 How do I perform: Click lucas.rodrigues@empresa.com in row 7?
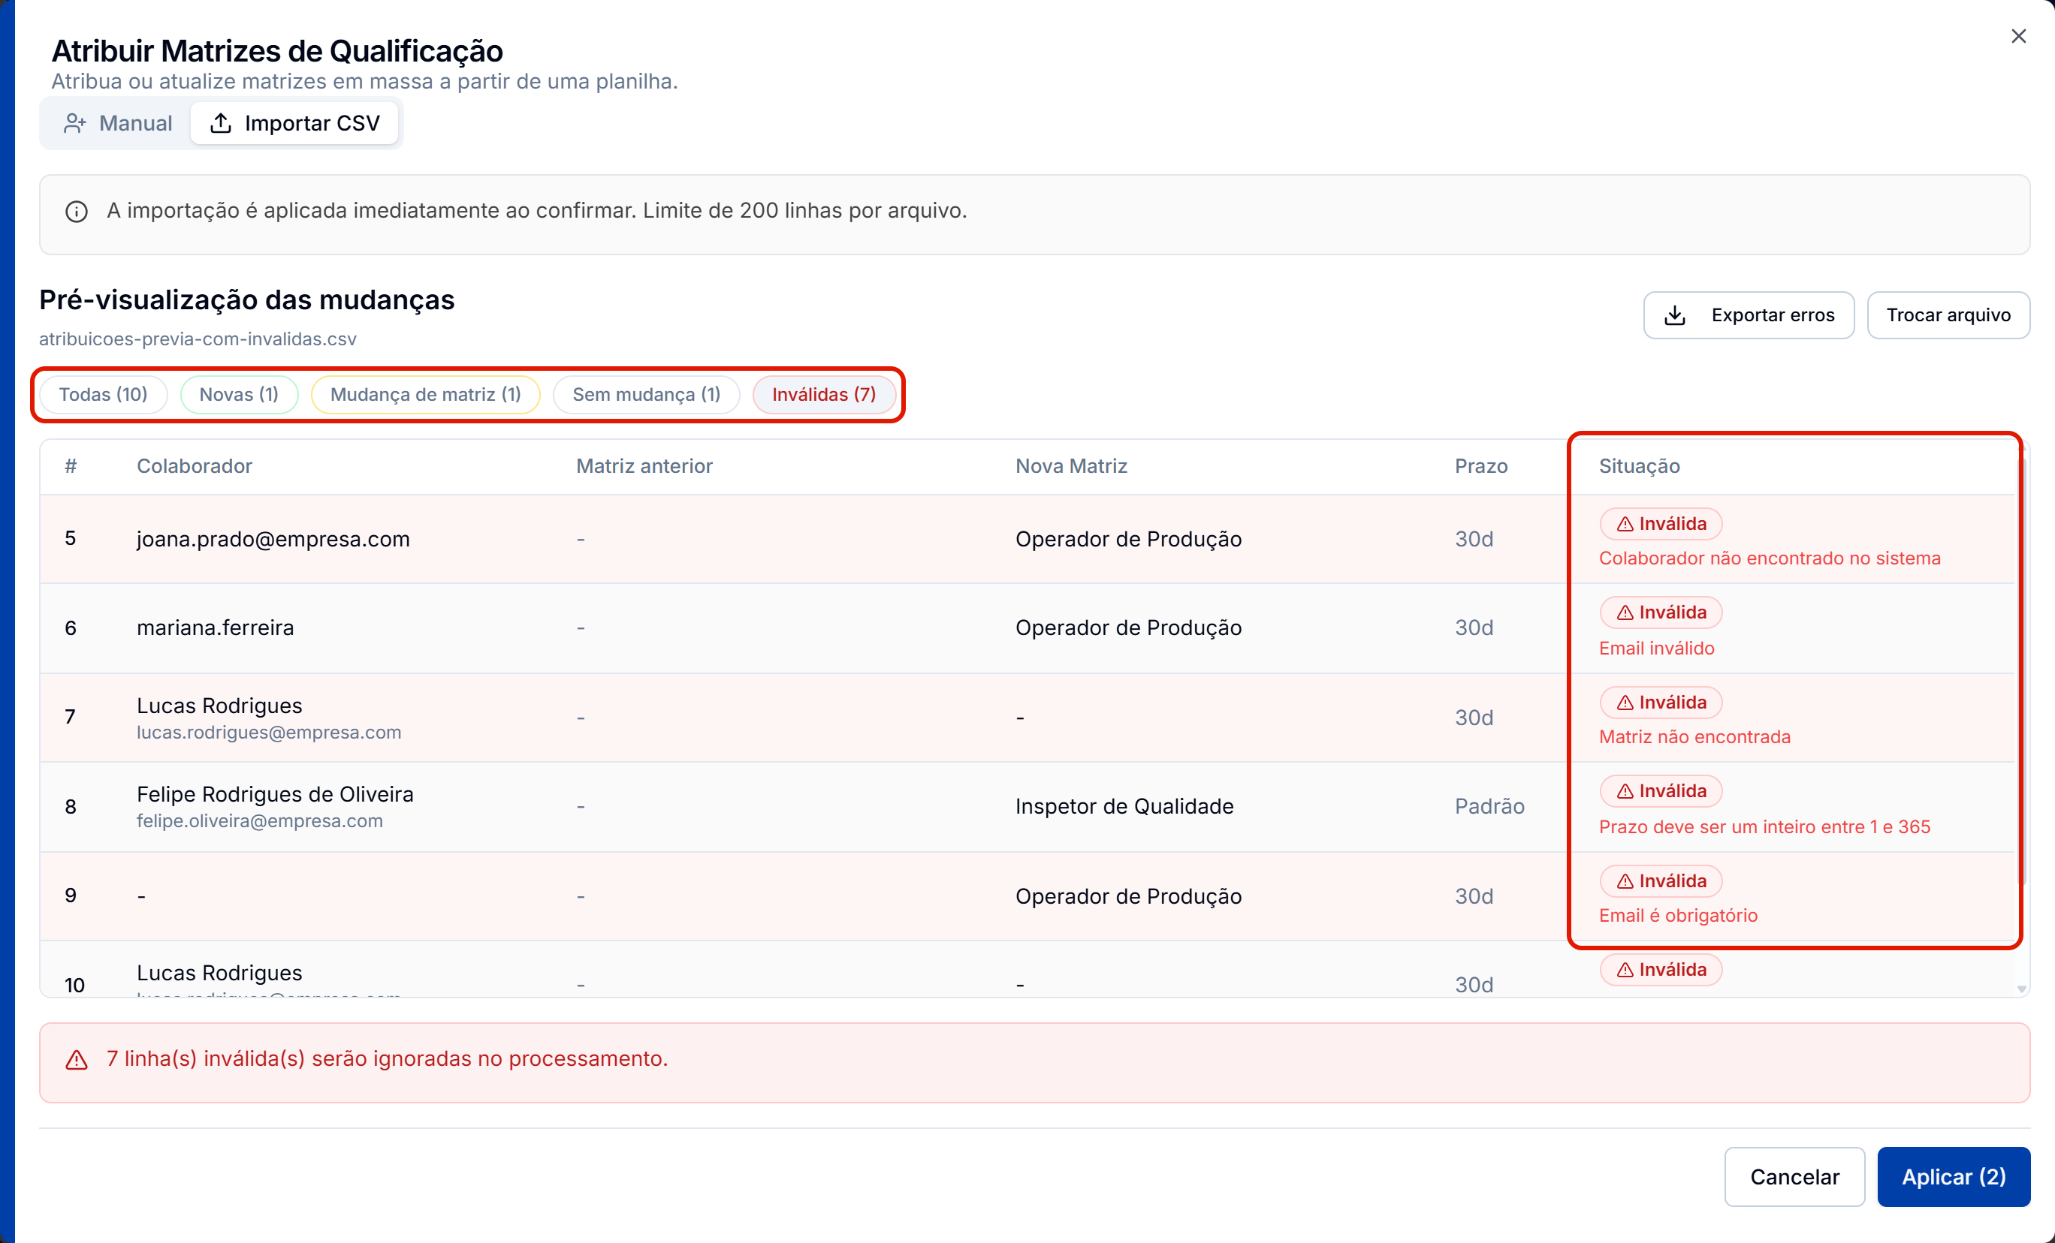point(269,732)
